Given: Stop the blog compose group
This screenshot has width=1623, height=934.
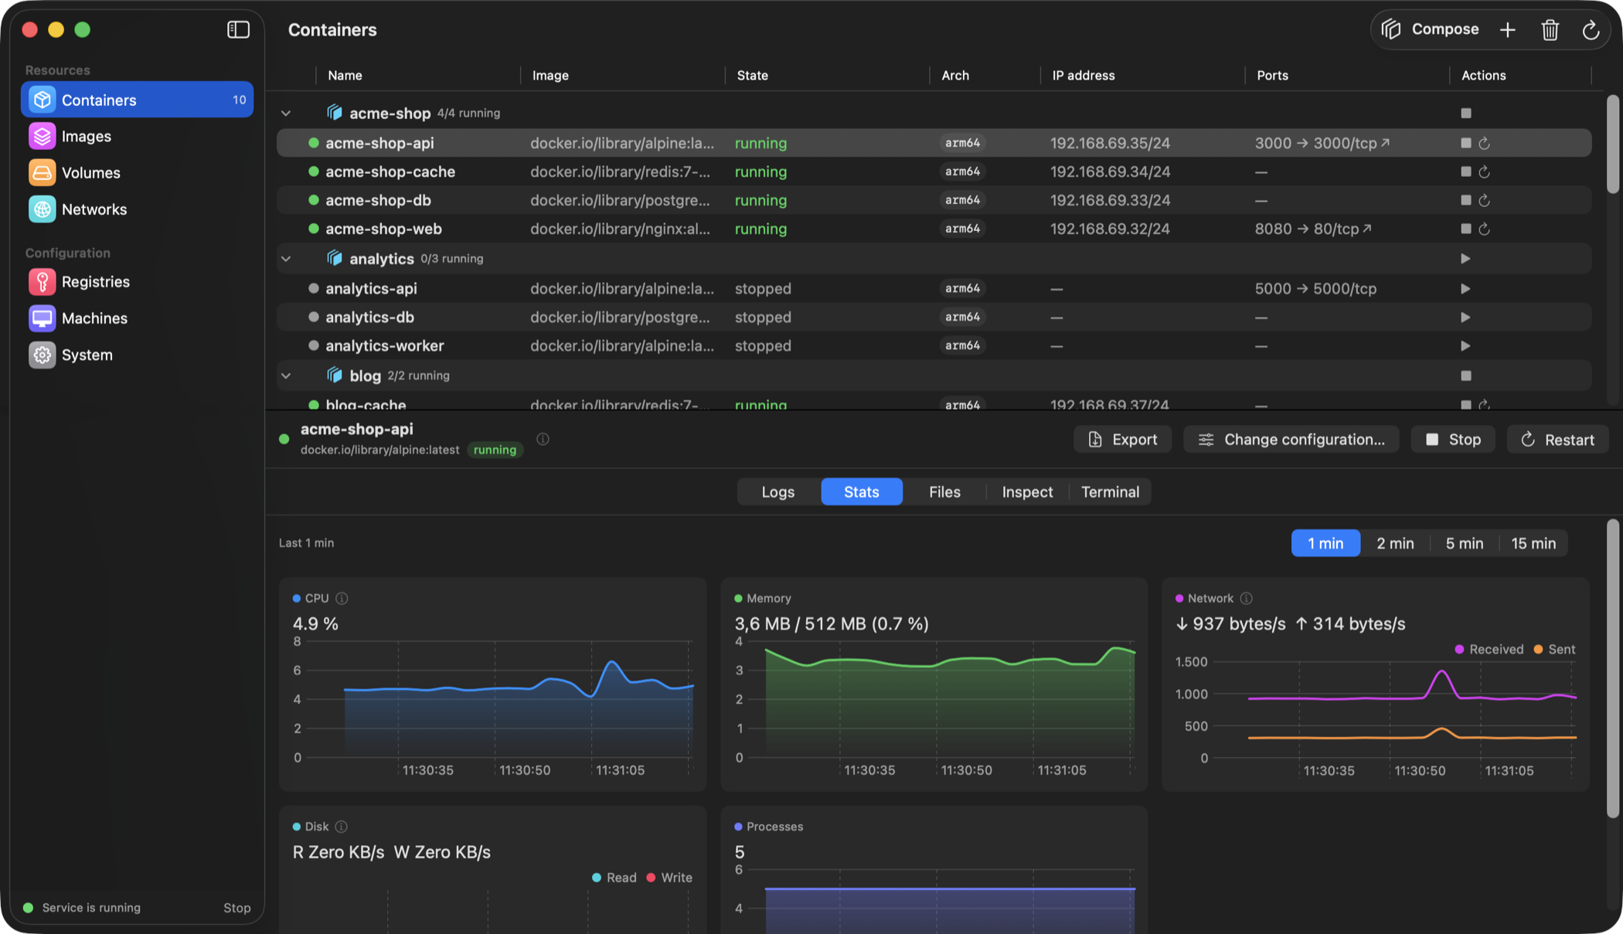Looking at the screenshot, I should [1466, 376].
